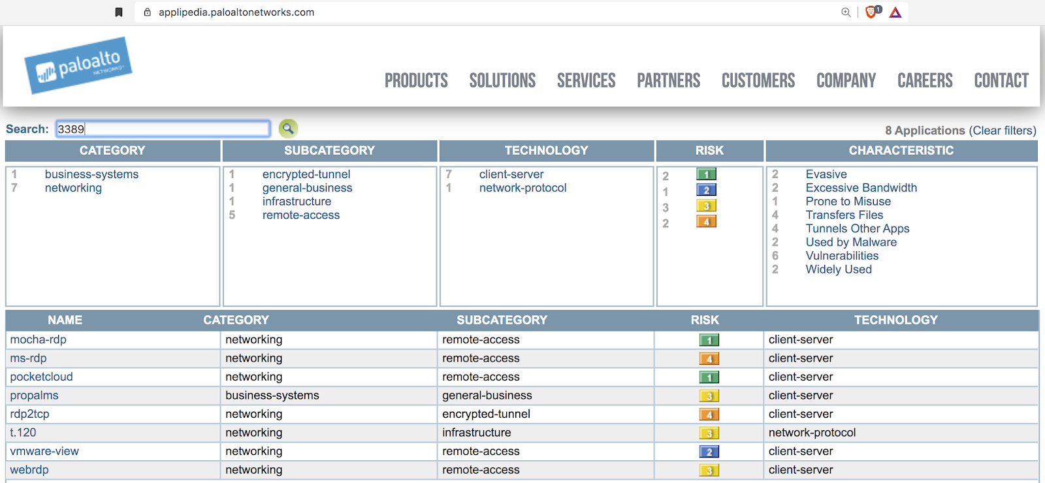Open the Brave Shields lion icon
The image size is (1045, 483).
point(872,12)
